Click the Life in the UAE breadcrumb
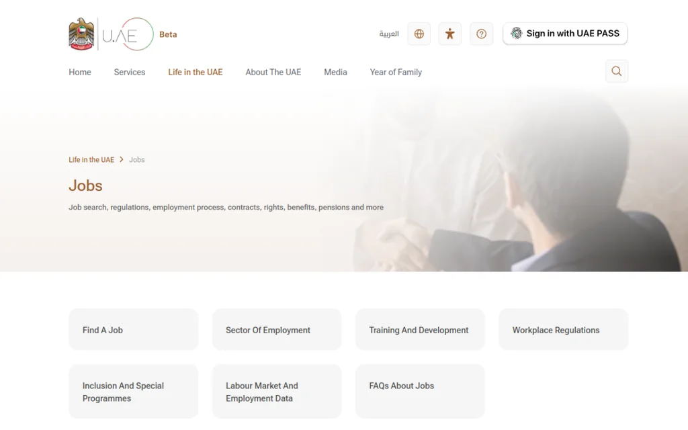The image size is (688, 430). coord(91,160)
